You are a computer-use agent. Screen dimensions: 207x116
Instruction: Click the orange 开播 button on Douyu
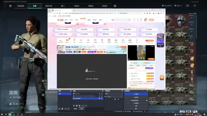(x=151, y=20)
